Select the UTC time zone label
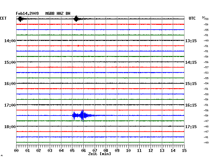 point(192,18)
